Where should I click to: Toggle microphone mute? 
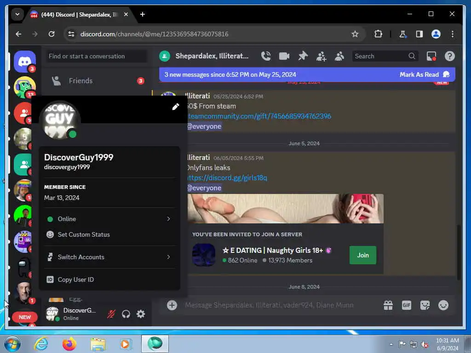click(111, 314)
